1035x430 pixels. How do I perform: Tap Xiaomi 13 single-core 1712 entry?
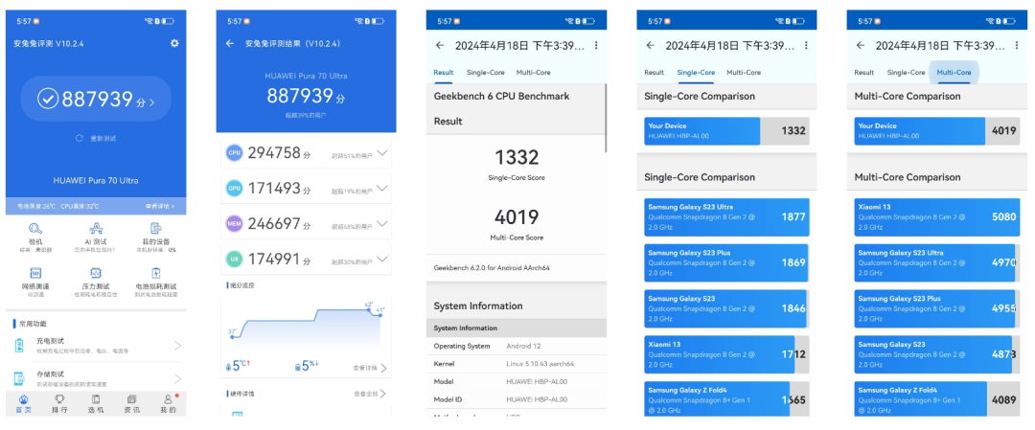point(726,354)
